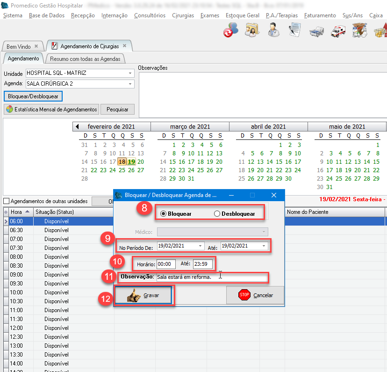Select the Desbloquear radio option
Viewport: 387px width, 372px height.
[217, 214]
